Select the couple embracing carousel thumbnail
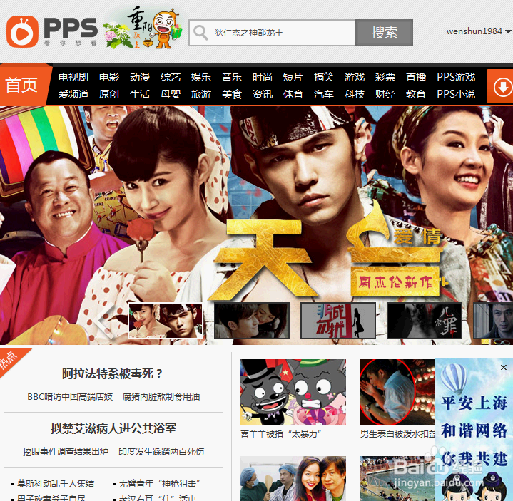The image size is (513, 501). (x=252, y=321)
